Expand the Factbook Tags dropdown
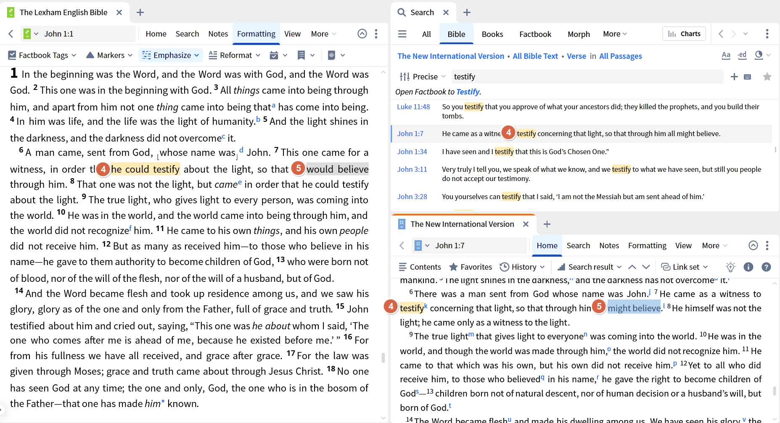 click(x=42, y=55)
